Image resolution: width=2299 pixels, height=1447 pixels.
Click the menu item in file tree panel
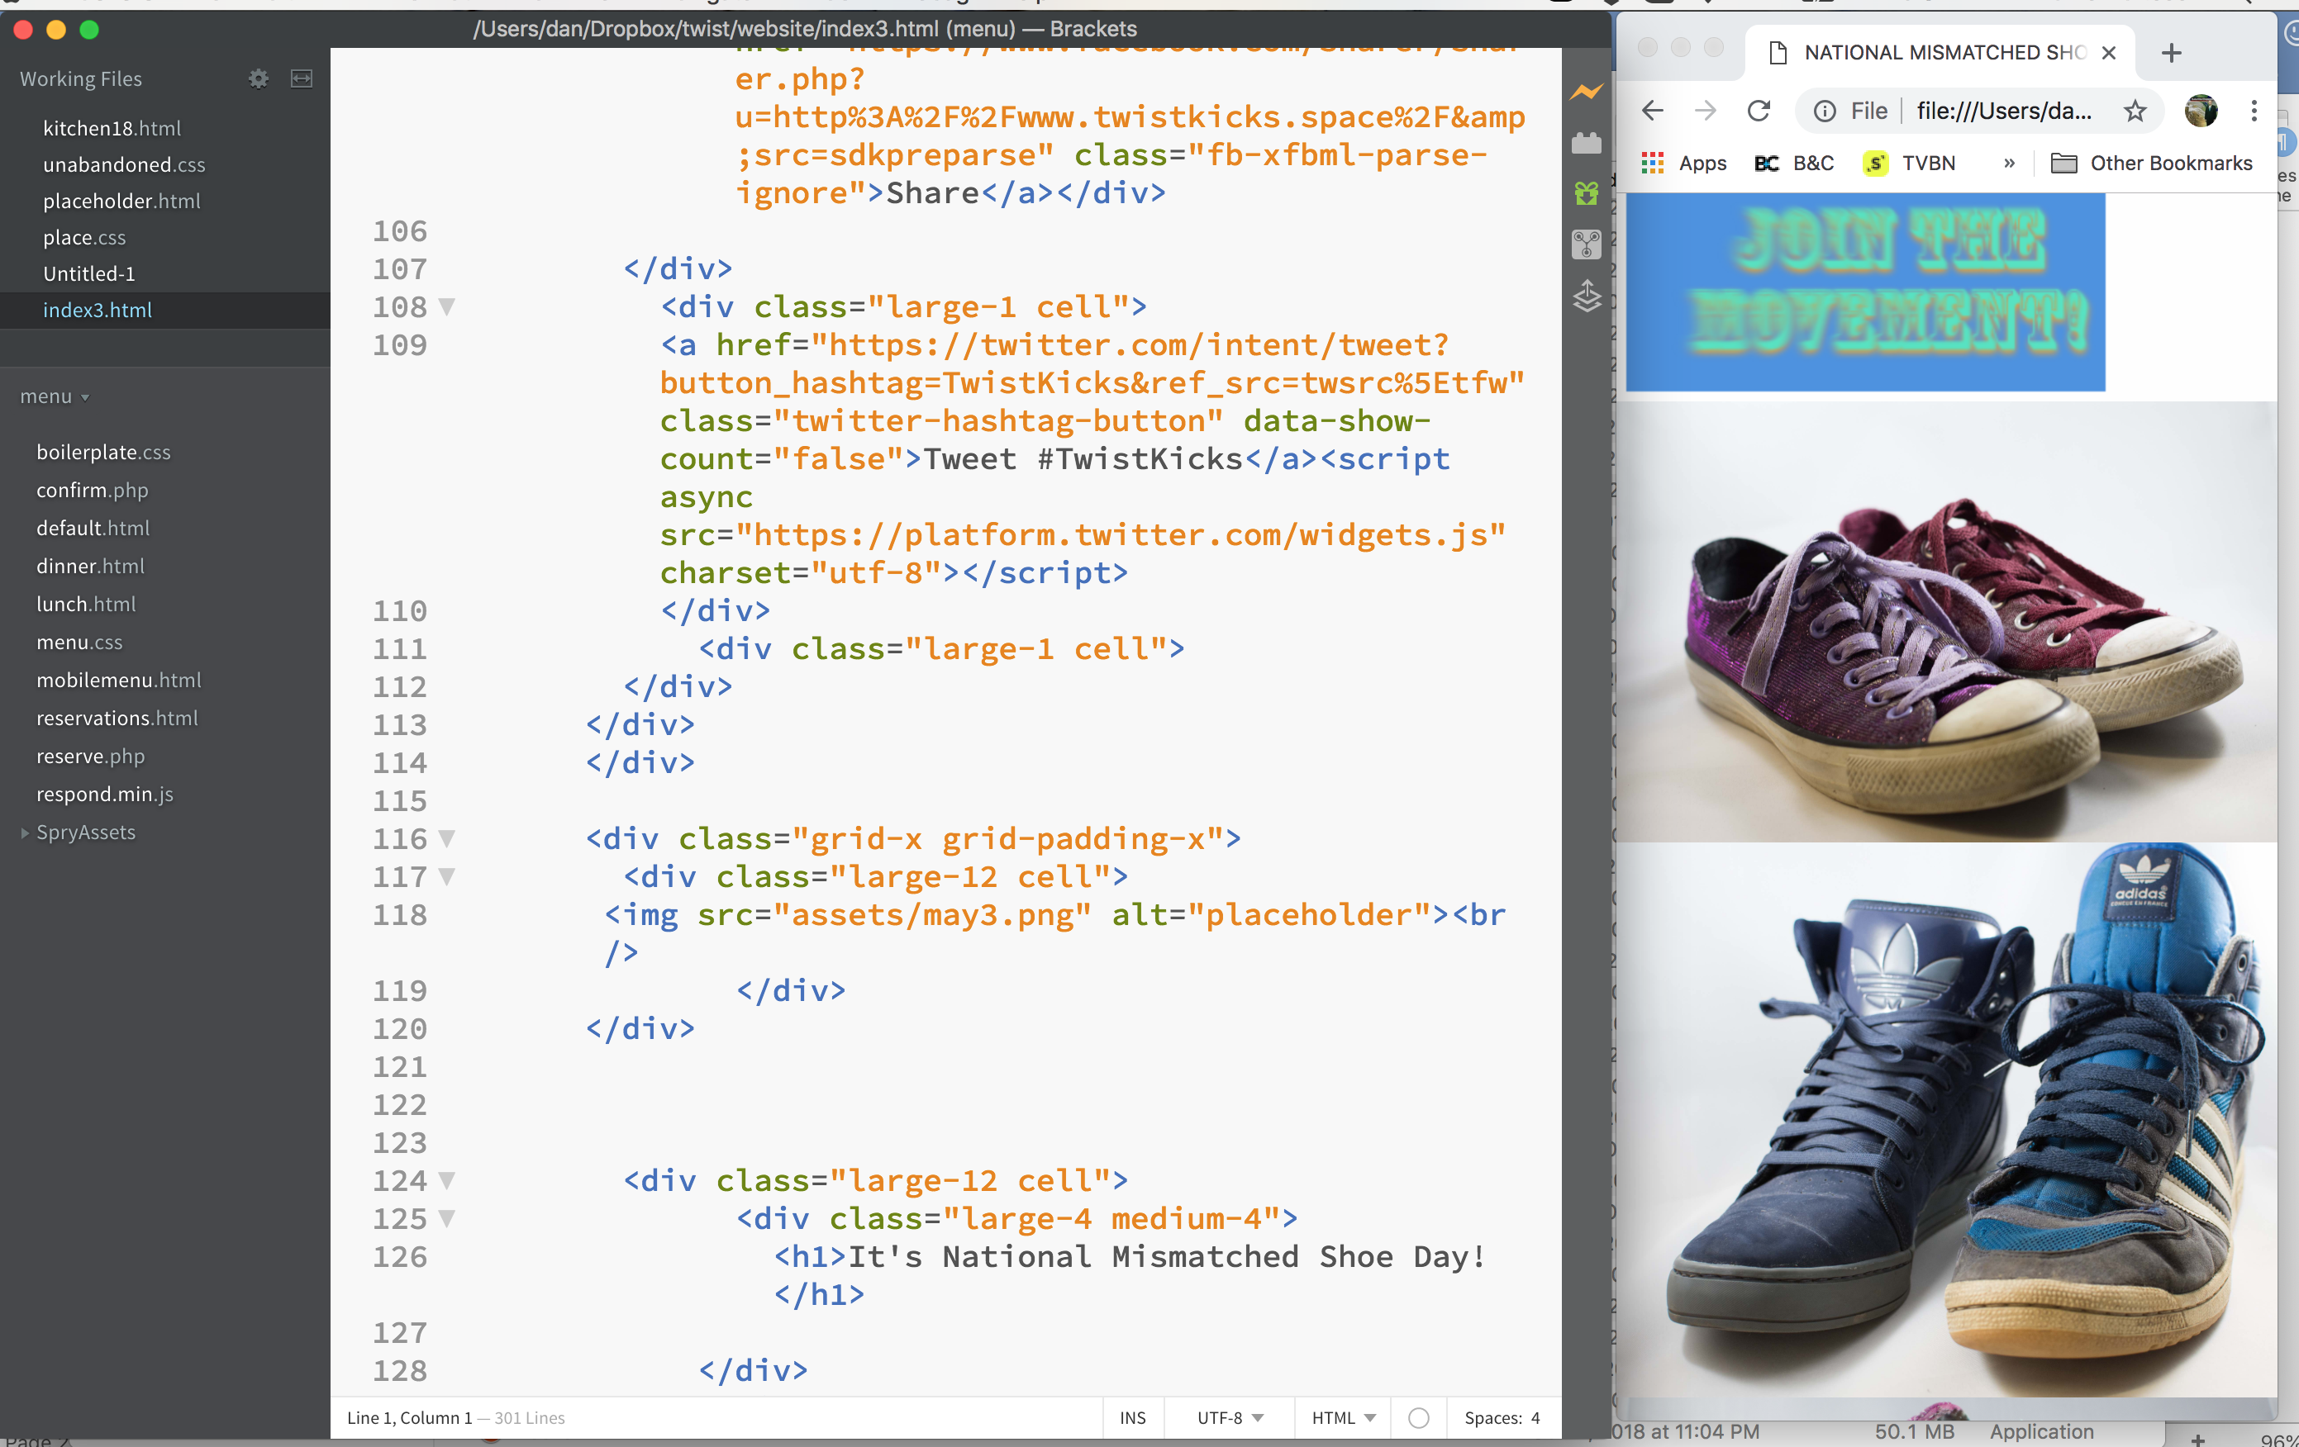pos(49,395)
